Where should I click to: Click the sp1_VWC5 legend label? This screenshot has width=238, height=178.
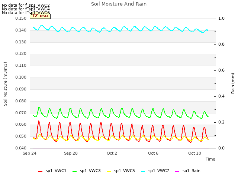[x=124, y=171]
